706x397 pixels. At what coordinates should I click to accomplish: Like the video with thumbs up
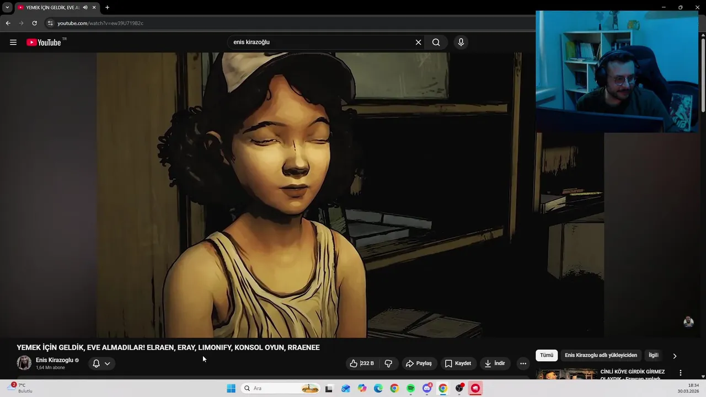pyautogui.click(x=361, y=363)
